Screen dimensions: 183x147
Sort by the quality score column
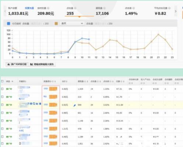tap(55, 81)
